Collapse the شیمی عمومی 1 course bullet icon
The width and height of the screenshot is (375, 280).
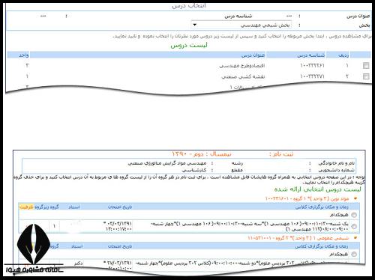(x=355, y=238)
